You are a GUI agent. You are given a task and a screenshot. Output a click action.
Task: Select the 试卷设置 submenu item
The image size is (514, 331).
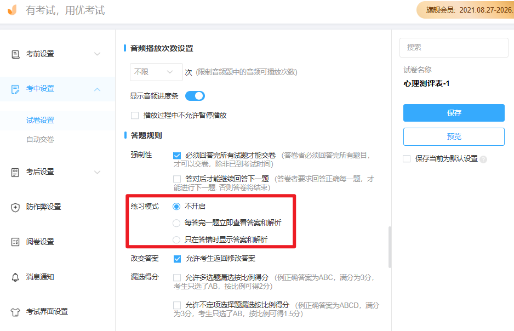[40, 121]
